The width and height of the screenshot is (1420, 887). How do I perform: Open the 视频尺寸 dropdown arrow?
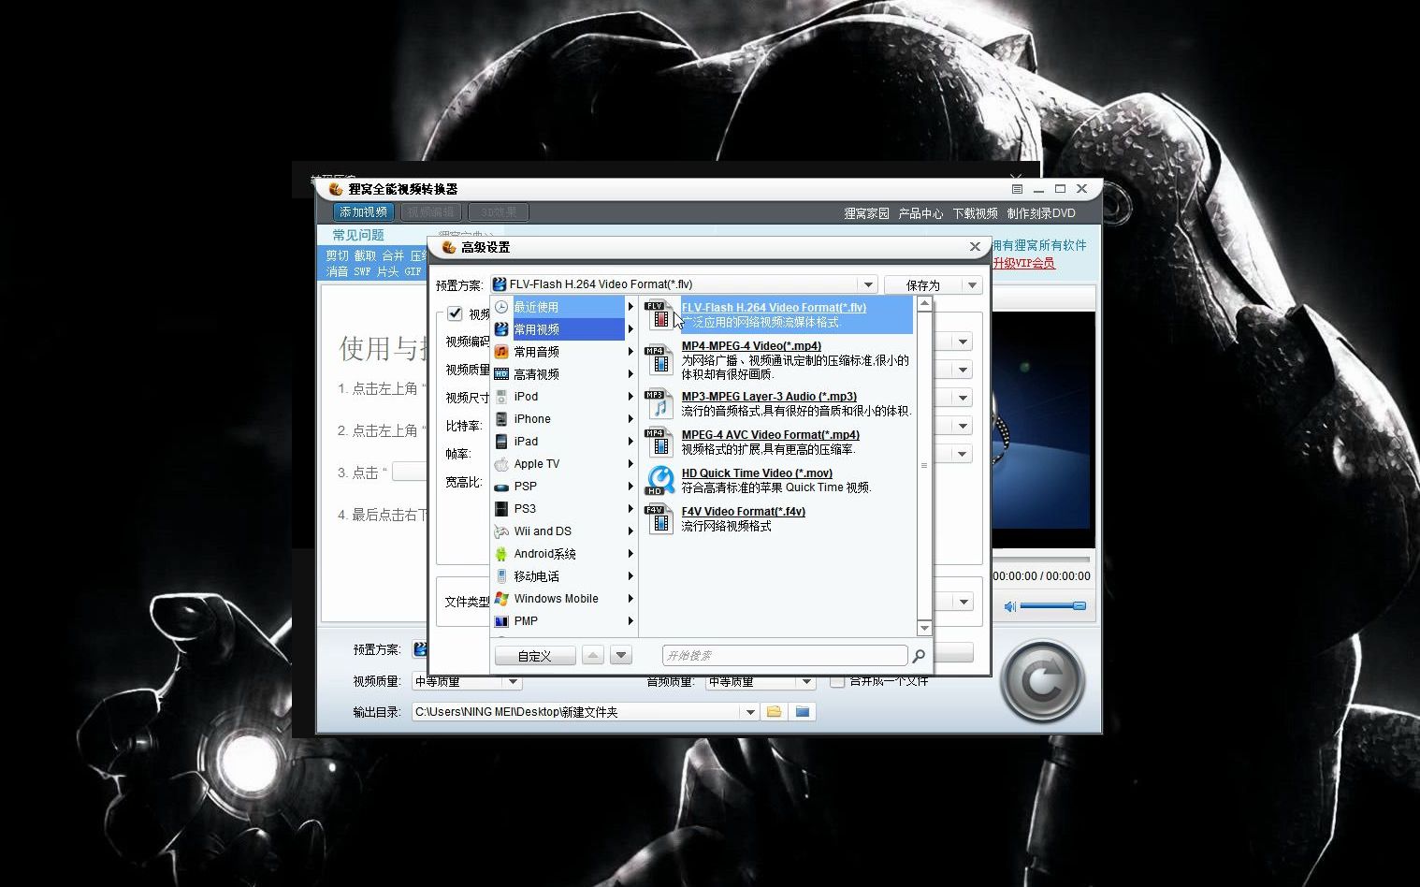pos(964,399)
